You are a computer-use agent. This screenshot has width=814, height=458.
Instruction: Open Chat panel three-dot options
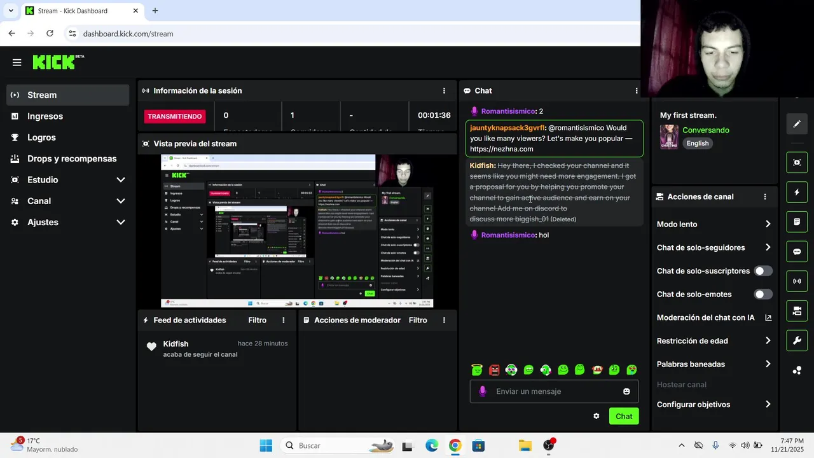point(636,91)
